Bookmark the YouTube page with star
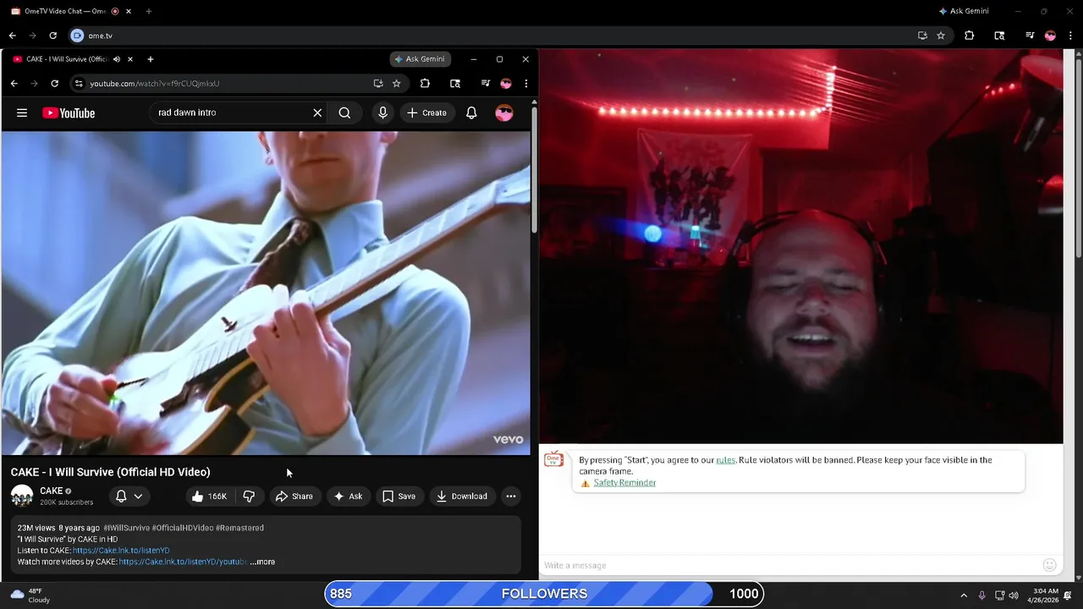 pyautogui.click(x=396, y=84)
